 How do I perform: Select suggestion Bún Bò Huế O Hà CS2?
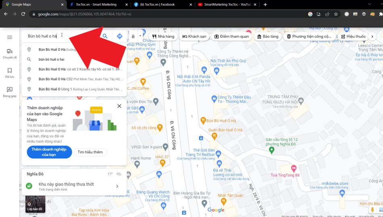pos(74,79)
